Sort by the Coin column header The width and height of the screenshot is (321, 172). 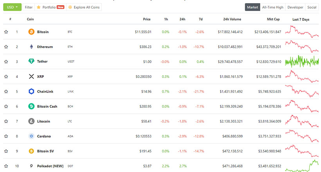pyautogui.click(x=30, y=19)
